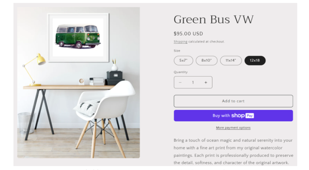Choose the 8x10" print size
309x170 pixels.
[x=207, y=60]
